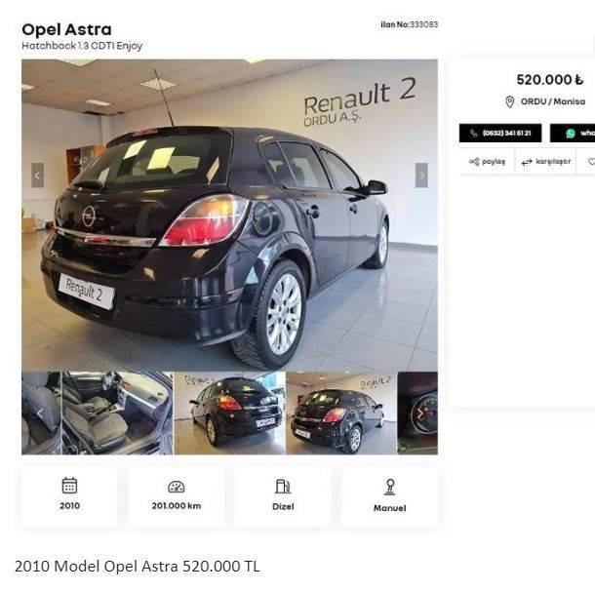The image size is (595, 591).
Task: Open the rear-right showroom car thumbnail
Action: (341, 414)
